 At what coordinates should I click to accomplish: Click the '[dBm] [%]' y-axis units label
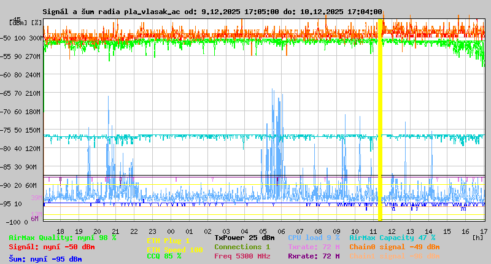(25, 23)
